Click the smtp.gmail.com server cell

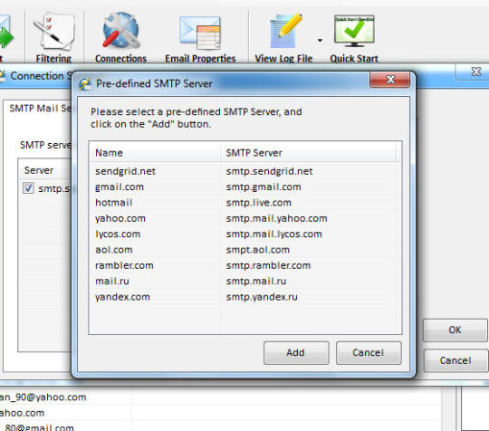pyautogui.click(x=264, y=187)
